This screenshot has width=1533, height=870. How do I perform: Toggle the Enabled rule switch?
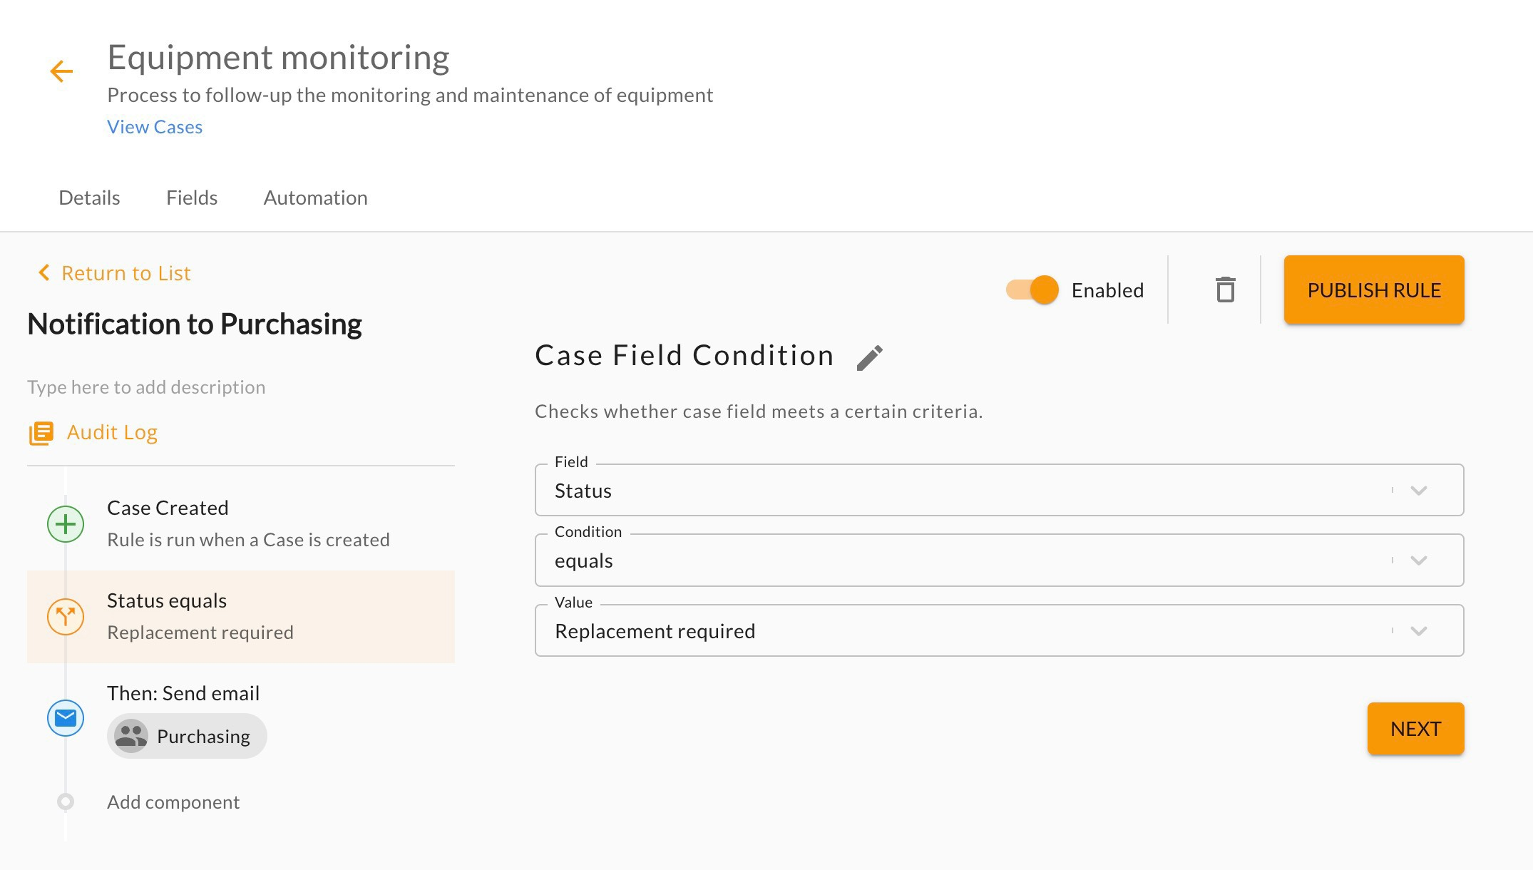point(1032,290)
